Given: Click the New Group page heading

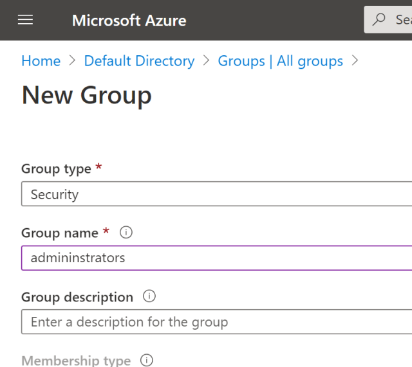Looking at the screenshot, I should (x=87, y=95).
